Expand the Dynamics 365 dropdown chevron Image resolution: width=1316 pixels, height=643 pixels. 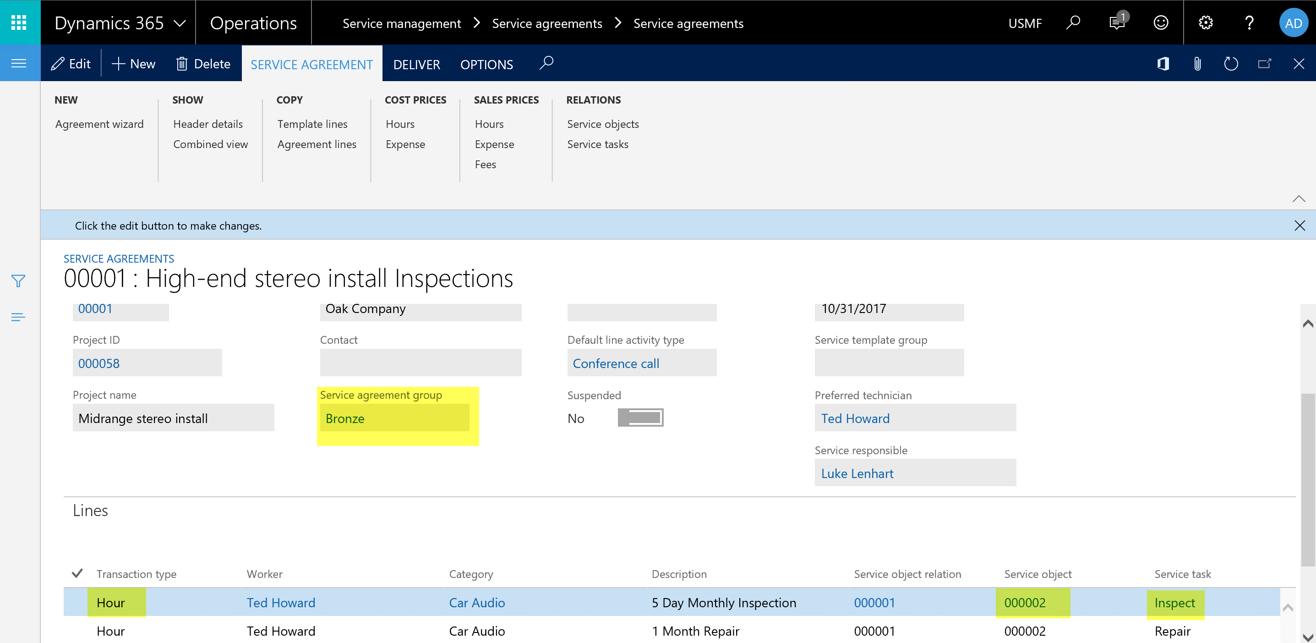click(180, 23)
